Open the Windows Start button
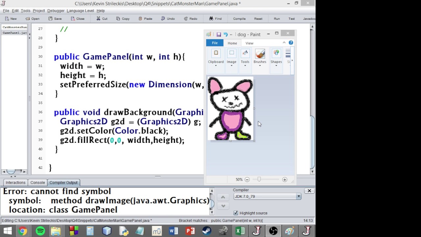421x237 pixels. coord(7,231)
